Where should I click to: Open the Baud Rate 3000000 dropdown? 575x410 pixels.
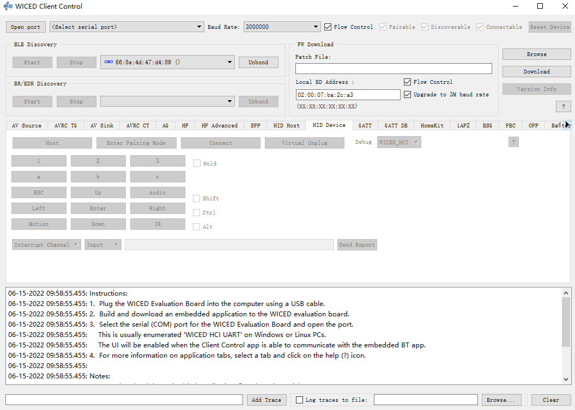pos(282,27)
